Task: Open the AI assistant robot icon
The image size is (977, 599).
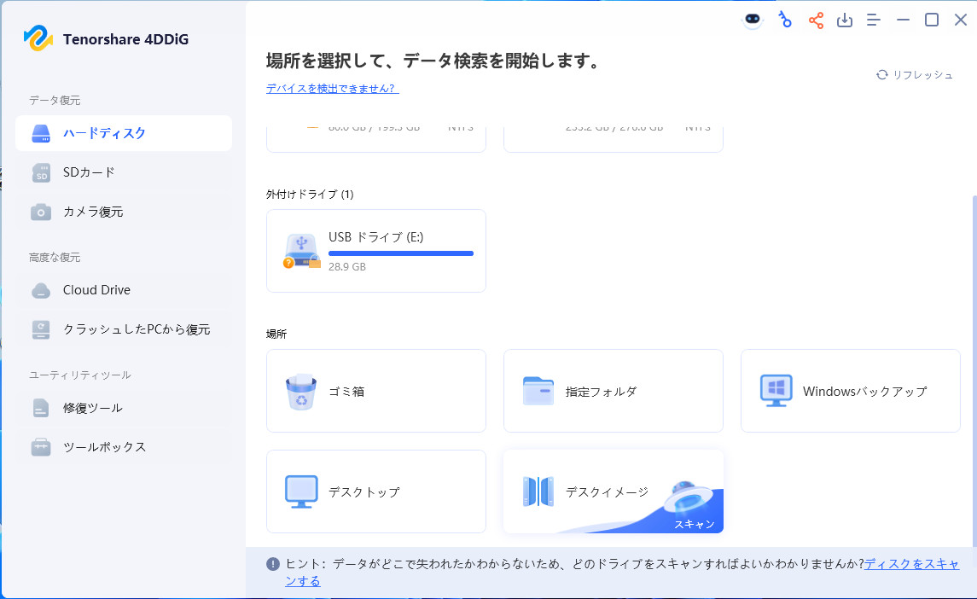Action: coord(752,19)
